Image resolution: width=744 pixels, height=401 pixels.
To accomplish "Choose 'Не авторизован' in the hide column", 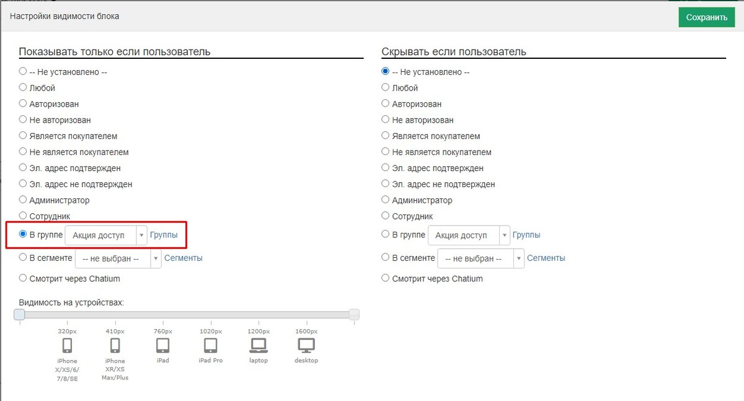I will (x=386, y=120).
